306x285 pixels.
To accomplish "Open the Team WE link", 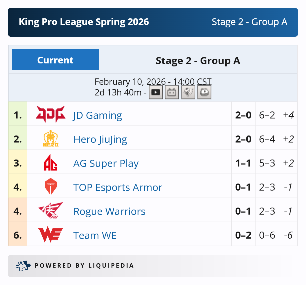I will [95, 235].
